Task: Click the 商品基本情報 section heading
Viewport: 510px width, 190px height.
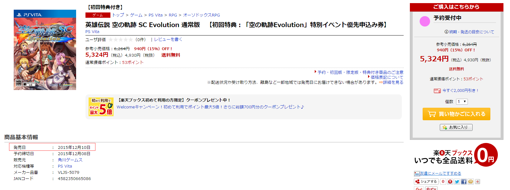Action: click(21, 137)
